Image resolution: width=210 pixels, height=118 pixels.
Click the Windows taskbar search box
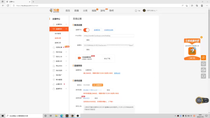[x=24, y=116]
